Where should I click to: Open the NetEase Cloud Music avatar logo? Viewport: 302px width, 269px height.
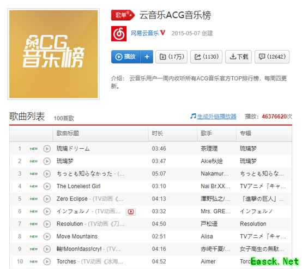point(119,34)
